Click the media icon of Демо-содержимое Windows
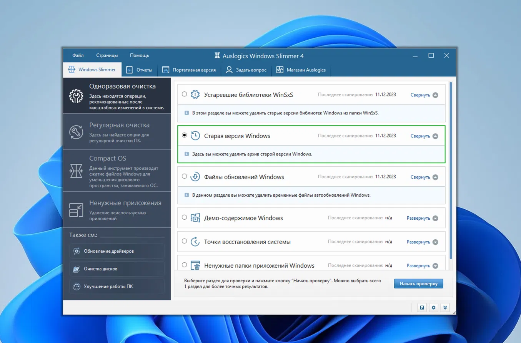Image resolution: width=521 pixels, height=343 pixels. 195,218
